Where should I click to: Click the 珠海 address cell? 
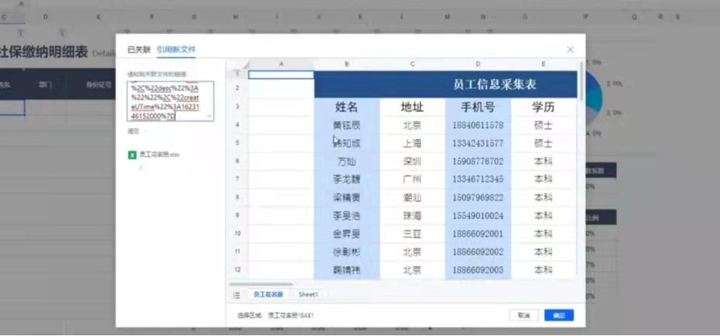click(413, 216)
